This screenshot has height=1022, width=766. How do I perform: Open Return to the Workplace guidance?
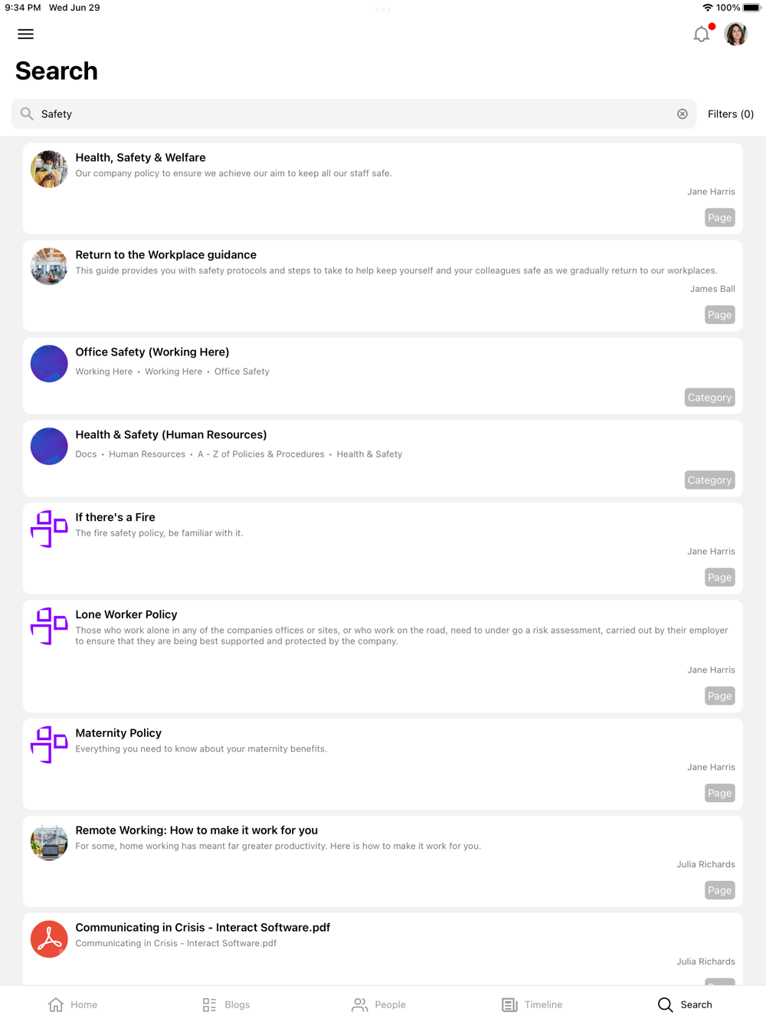click(383, 286)
